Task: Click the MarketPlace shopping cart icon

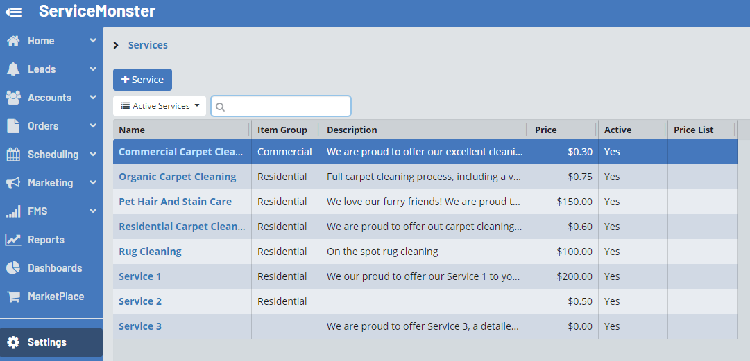Action: coord(13,297)
